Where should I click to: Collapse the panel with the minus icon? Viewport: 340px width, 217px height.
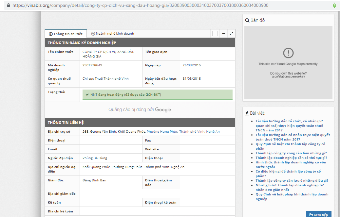pos(224,34)
